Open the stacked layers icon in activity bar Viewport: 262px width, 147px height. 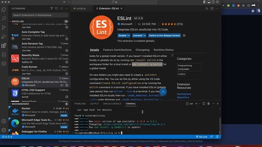tap(4, 64)
